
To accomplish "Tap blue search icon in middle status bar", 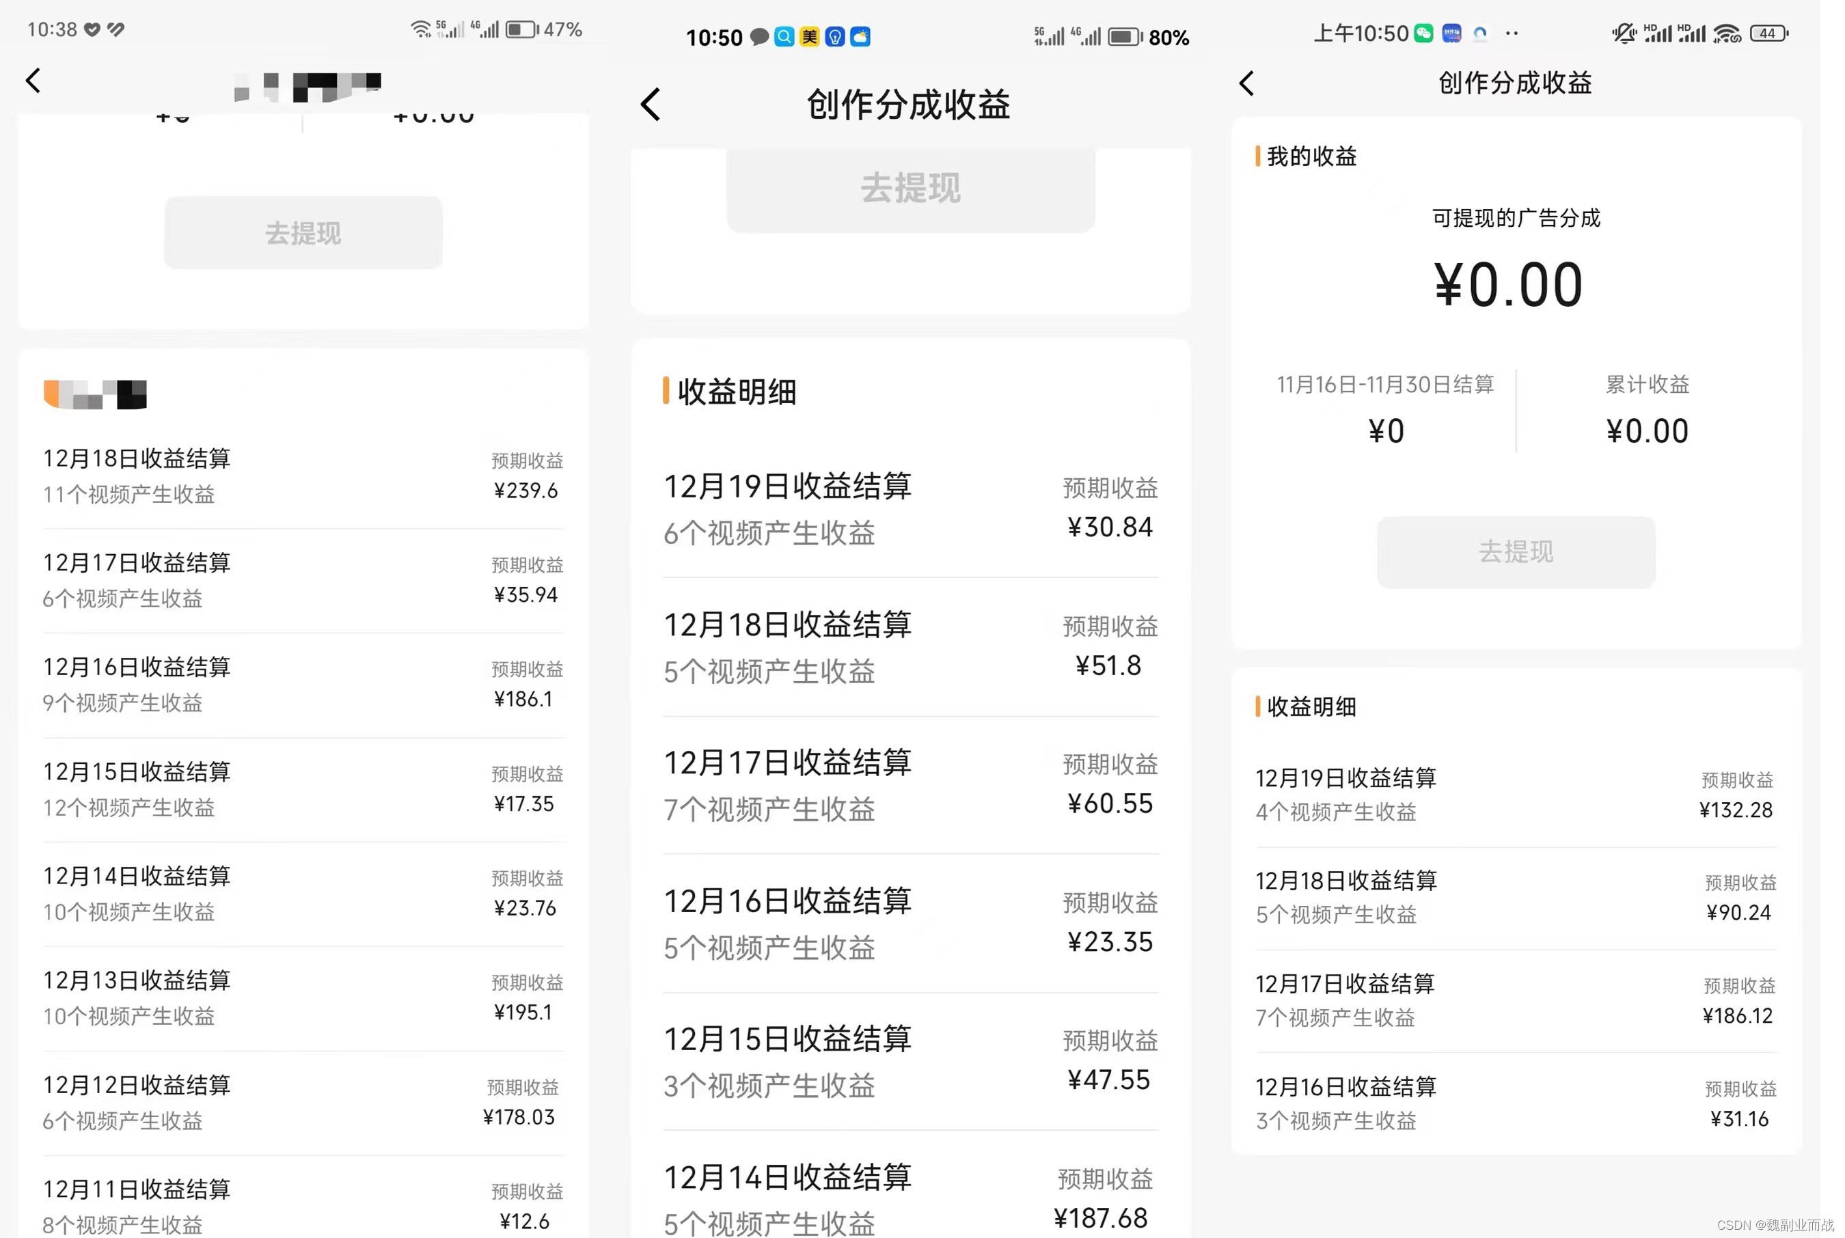I will [784, 37].
